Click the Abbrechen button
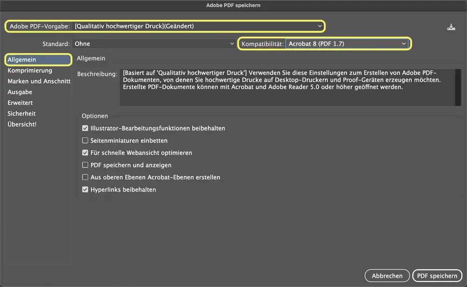 (387, 276)
